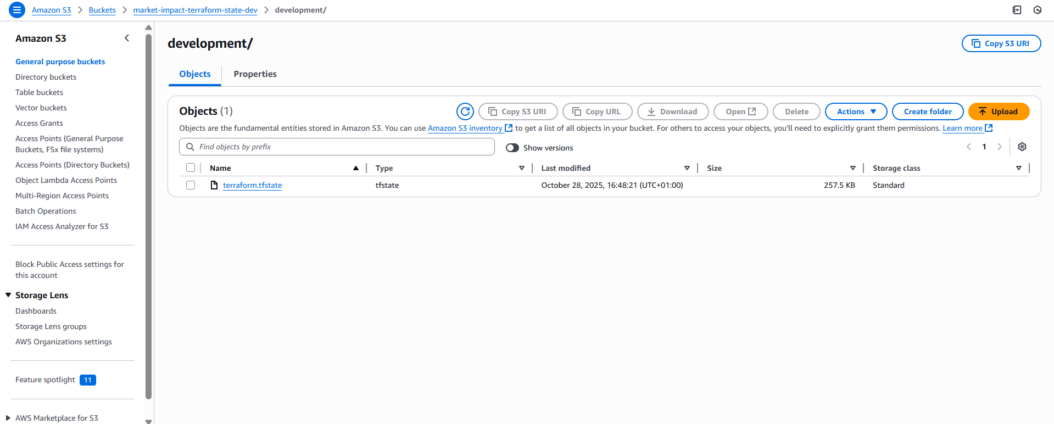Image resolution: width=1054 pixels, height=424 pixels.
Task: Open Batch Operations in sidebar
Action: pyautogui.click(x=46, y=211)
